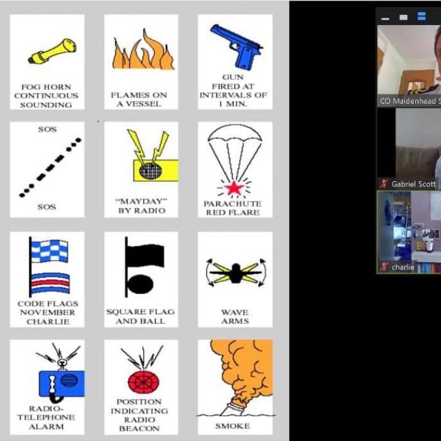Click the wave arms signal card
The image size is (441, 441).
click(235, 279)
